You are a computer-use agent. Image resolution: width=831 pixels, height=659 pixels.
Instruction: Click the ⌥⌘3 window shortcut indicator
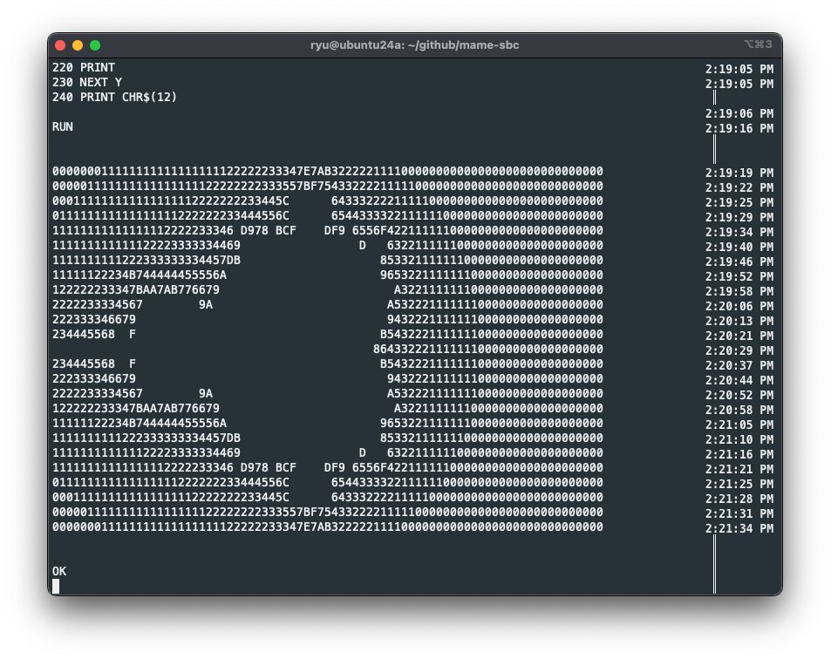click(x=758, y=44)
